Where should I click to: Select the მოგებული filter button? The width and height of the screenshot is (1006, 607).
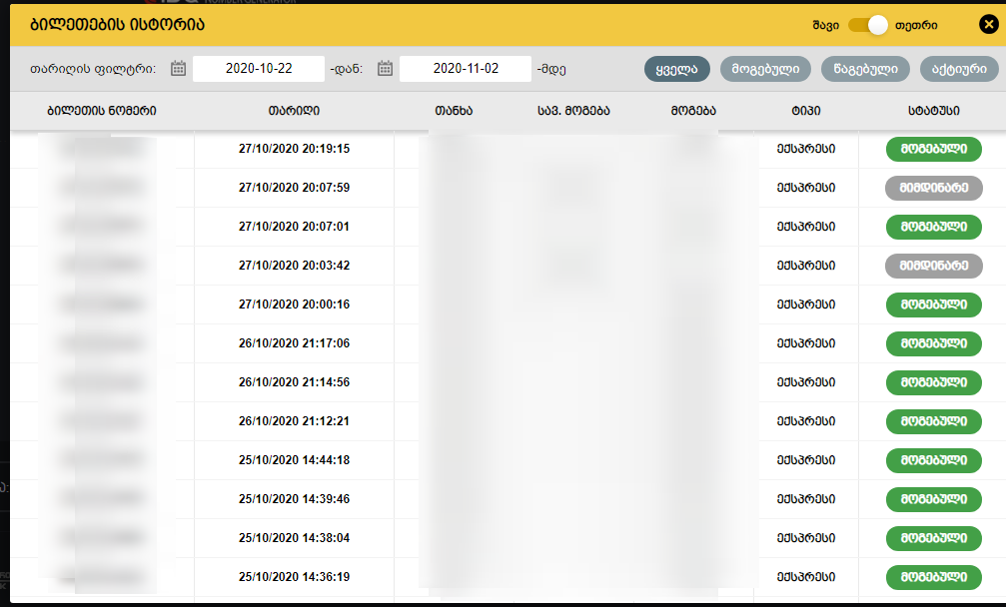[765, 69]
